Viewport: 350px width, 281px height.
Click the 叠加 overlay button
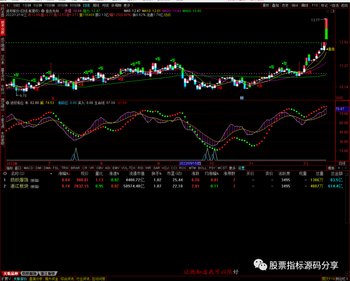tap(275, 6)
